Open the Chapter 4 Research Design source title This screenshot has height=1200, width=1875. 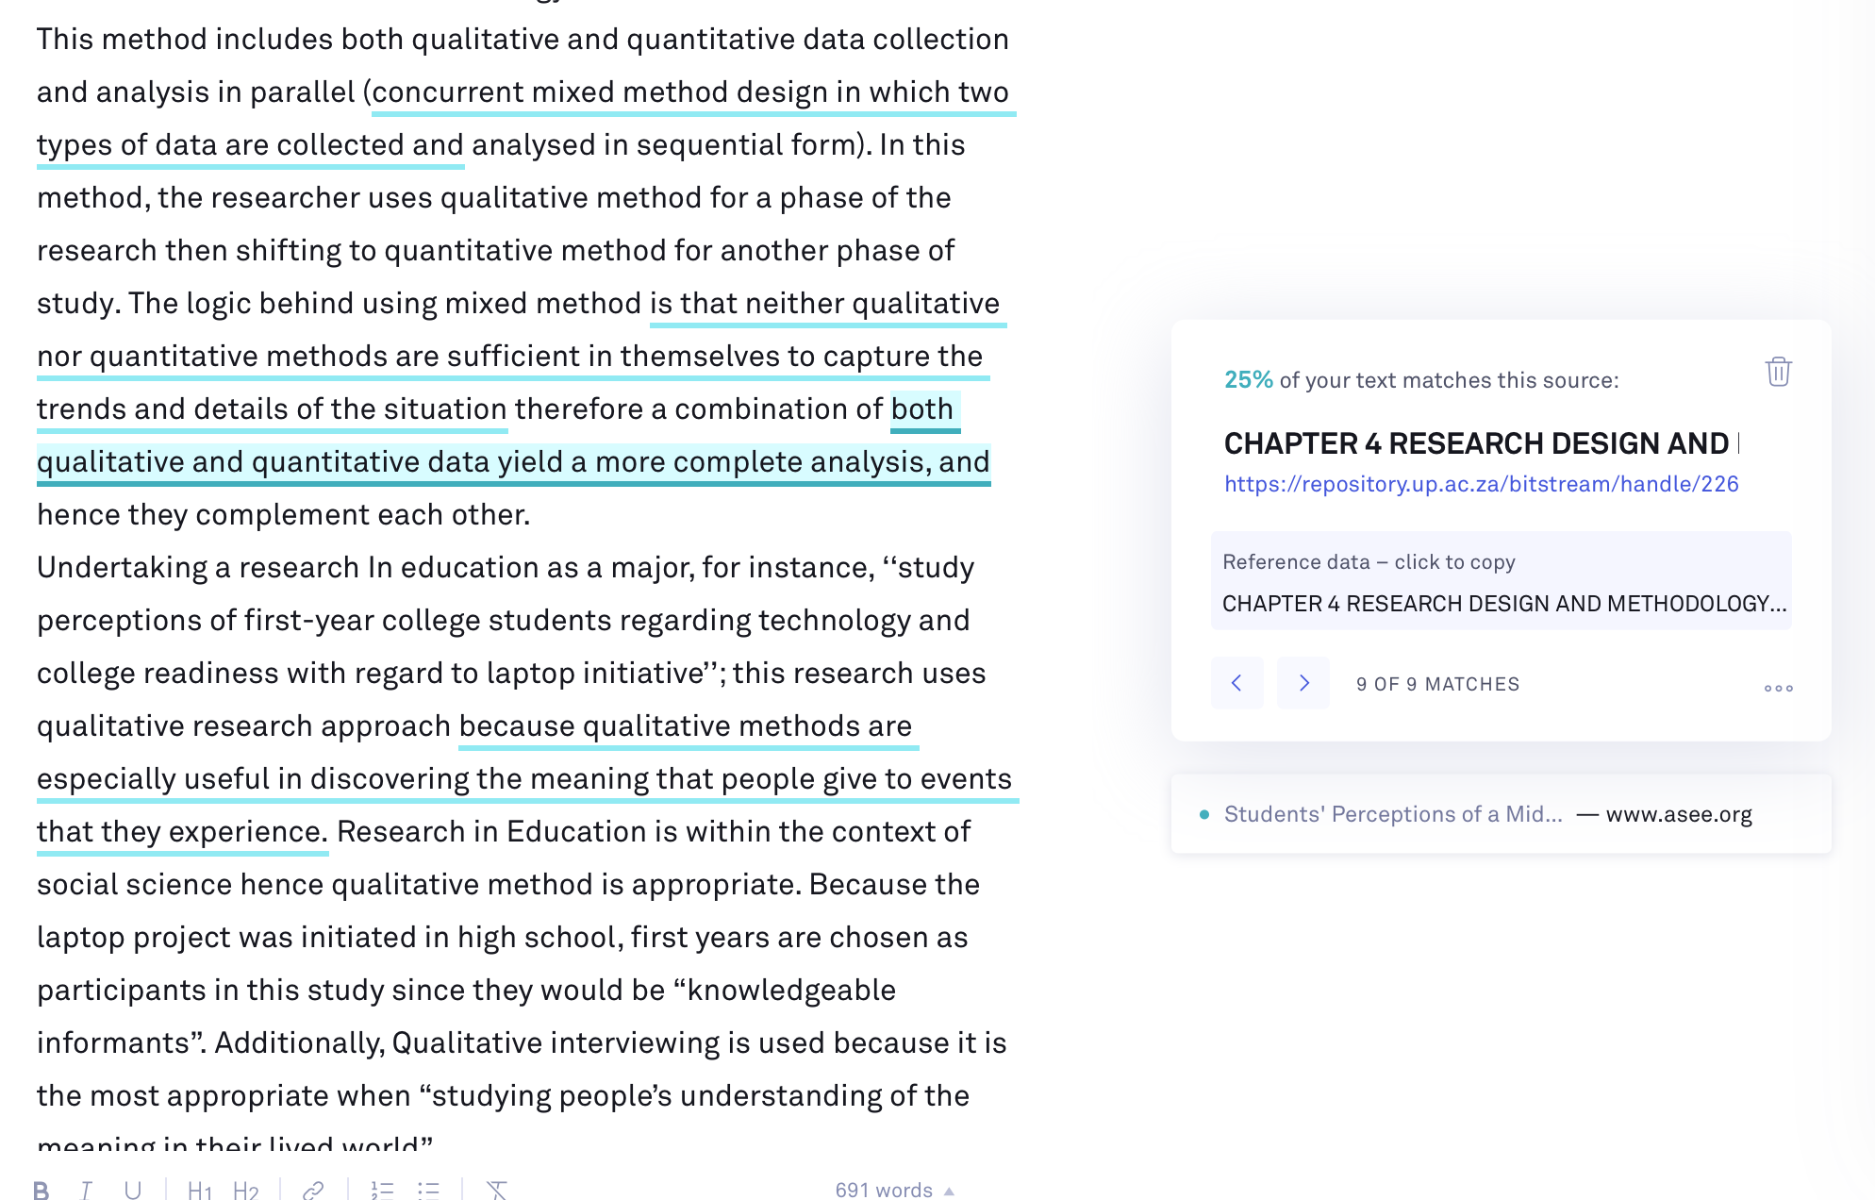[x=1482, y=442]
